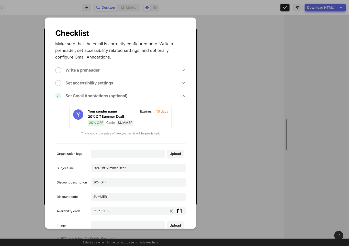Viewport: 349px width, 246px height.
Task: Click the help question mark icon
Action: click(339, 235)
